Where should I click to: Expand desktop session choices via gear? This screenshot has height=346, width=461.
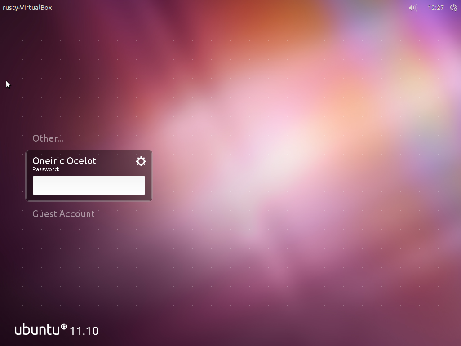[141, 161]
